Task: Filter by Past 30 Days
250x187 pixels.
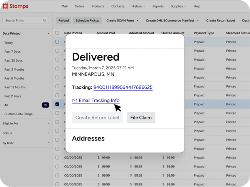Action: coord(13,61)
